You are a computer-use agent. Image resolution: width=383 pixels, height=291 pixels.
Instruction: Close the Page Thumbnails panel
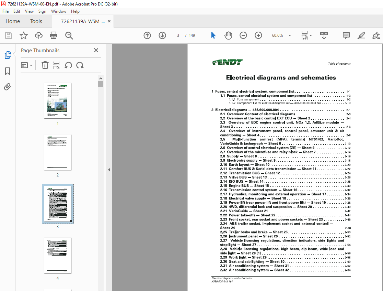click(96, 50)
